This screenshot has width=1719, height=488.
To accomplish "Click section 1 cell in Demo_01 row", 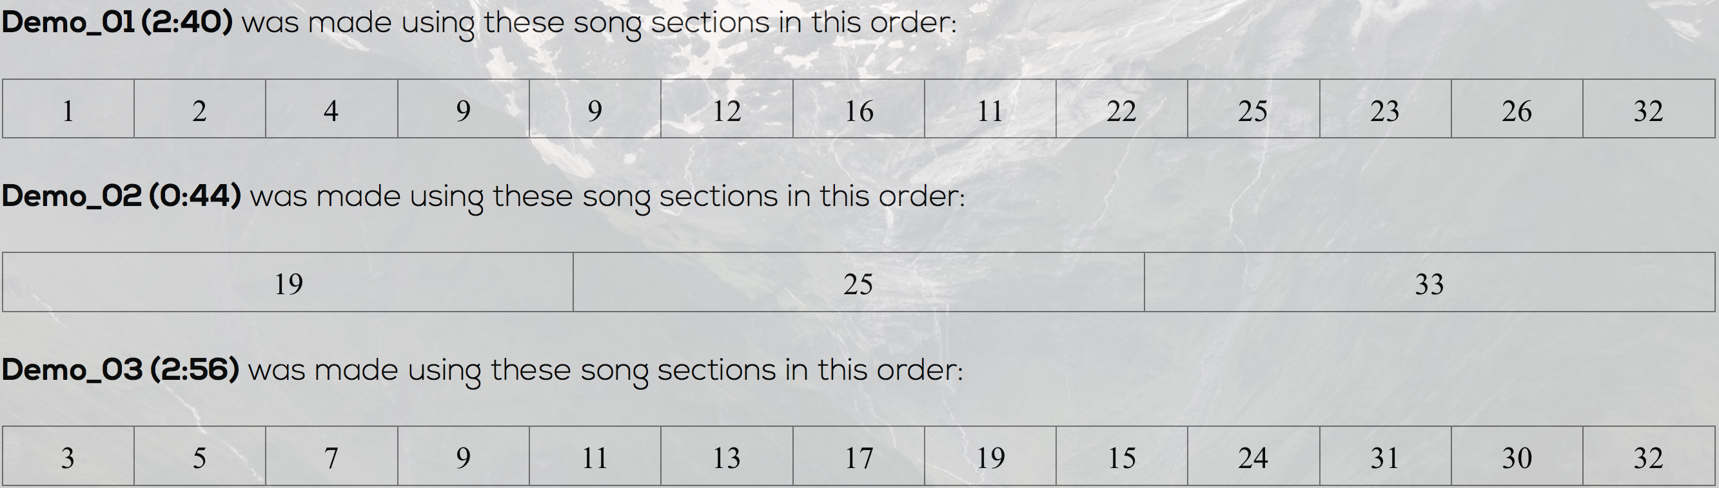I will pos(68,109).
